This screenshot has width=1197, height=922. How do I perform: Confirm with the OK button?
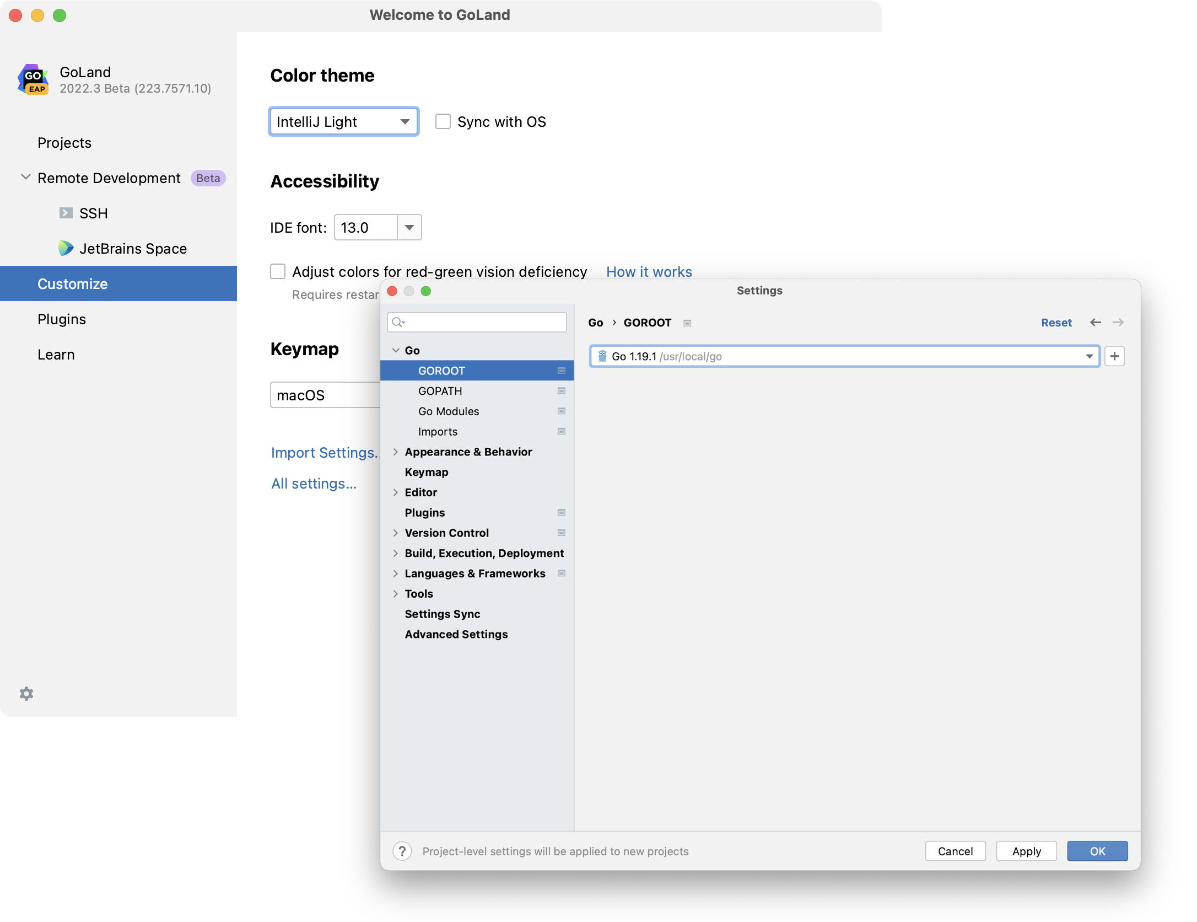[x=1097, y=851]
